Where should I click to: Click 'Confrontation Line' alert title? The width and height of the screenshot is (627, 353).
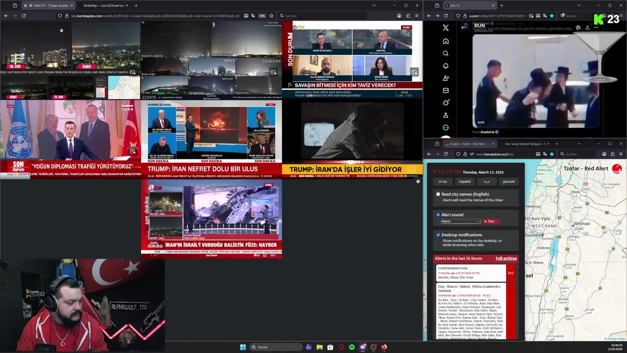click(x=453, y=268)
